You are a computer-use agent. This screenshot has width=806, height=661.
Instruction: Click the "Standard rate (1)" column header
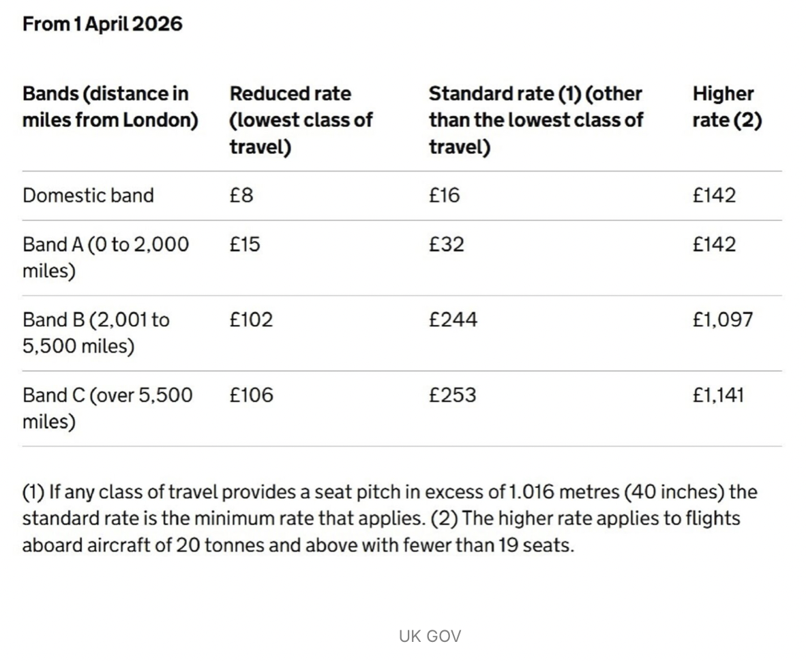[x=535, y=120]
